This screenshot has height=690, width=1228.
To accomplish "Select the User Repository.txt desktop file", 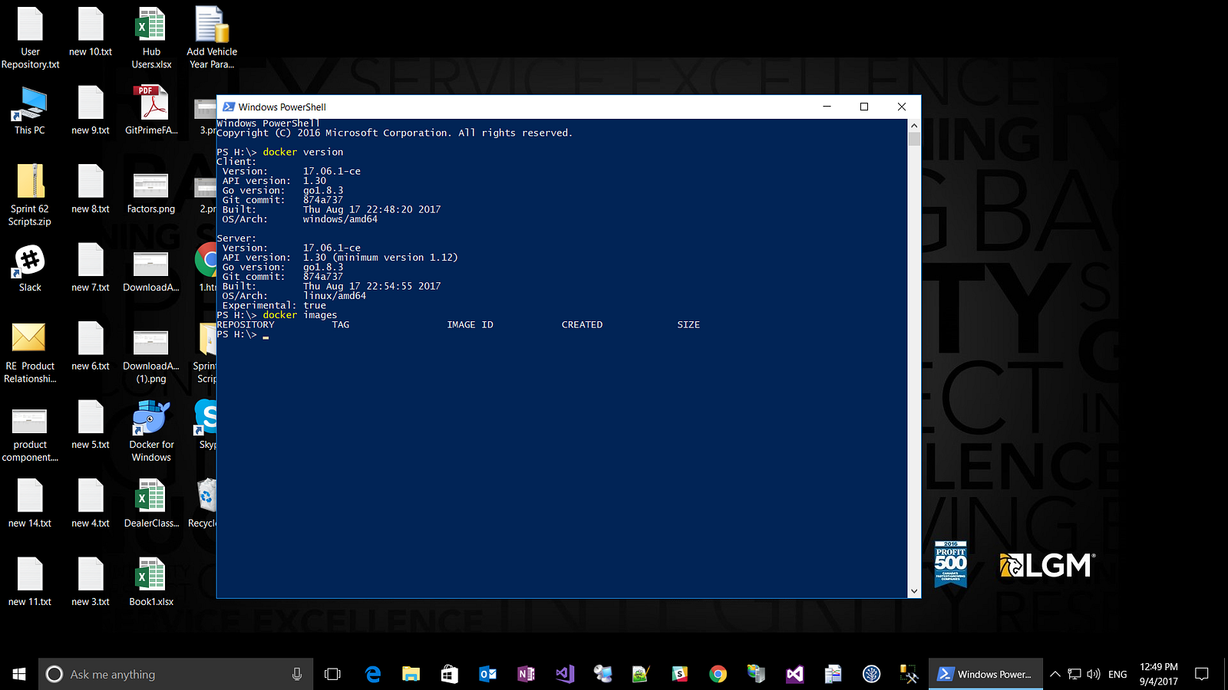I will (31, 38).
